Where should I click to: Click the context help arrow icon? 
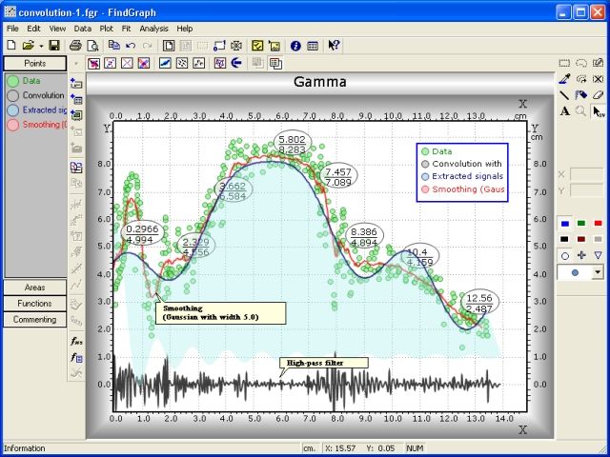pos(334,45)
